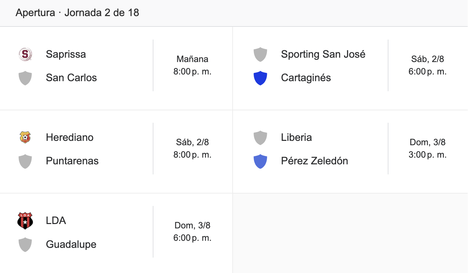Click the LDA red and black crest
Image resolution: width=468 pixels, height=273 pixels.
pyautogui.click(x=25, y=221)
